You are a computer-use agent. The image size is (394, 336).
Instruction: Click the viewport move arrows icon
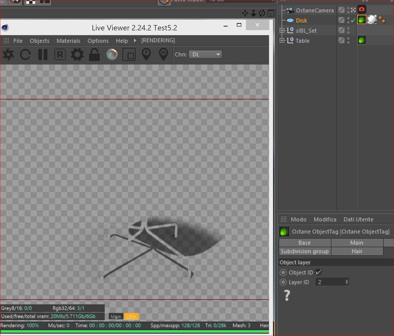tap(245, 13)
